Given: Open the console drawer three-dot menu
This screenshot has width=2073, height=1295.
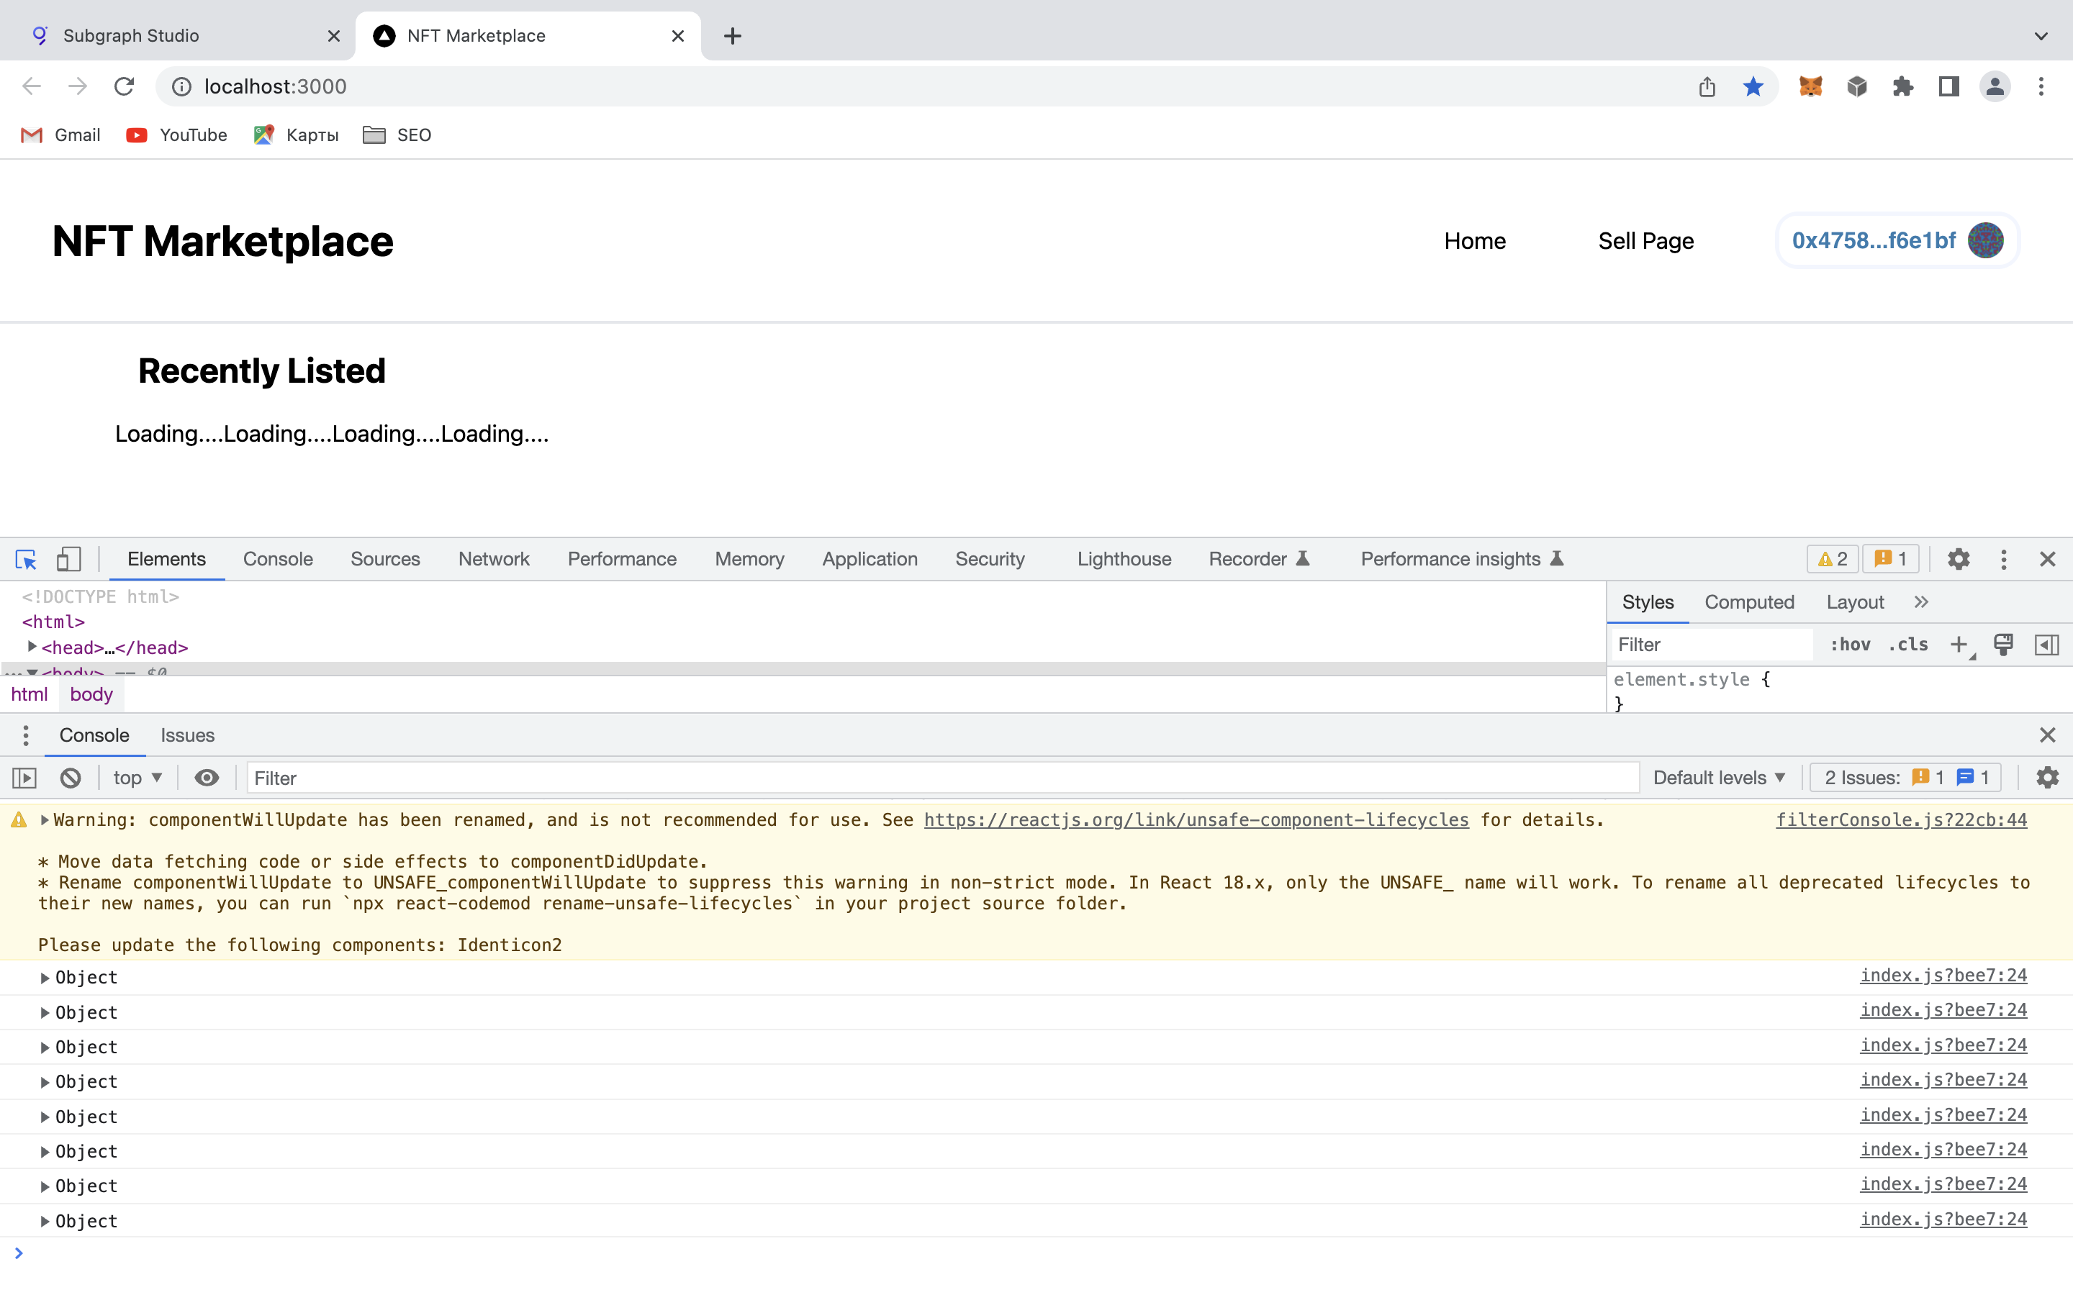Looking at the screenshot, I should pos(26,735).
